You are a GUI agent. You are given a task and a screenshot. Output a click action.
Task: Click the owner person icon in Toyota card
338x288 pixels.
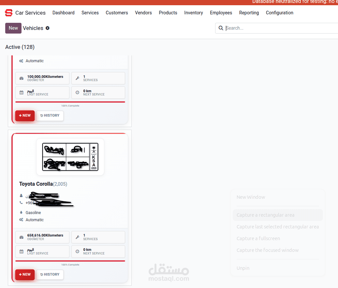tap(21, 195)
